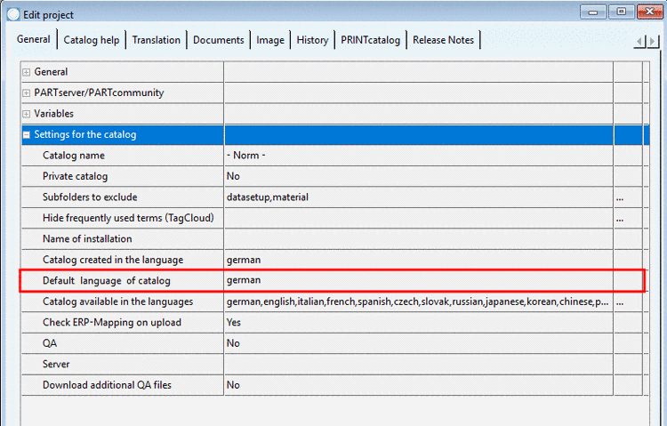Expand the General property group
Screen dimensions: 667x426
tap(27, 72)
